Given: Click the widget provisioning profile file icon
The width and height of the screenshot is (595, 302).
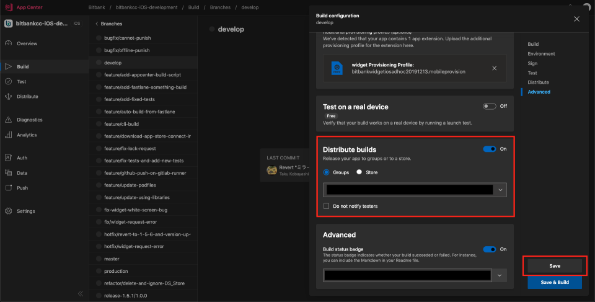Looking at the screenshot, I should pyautogui.click(x=337, y=68).
